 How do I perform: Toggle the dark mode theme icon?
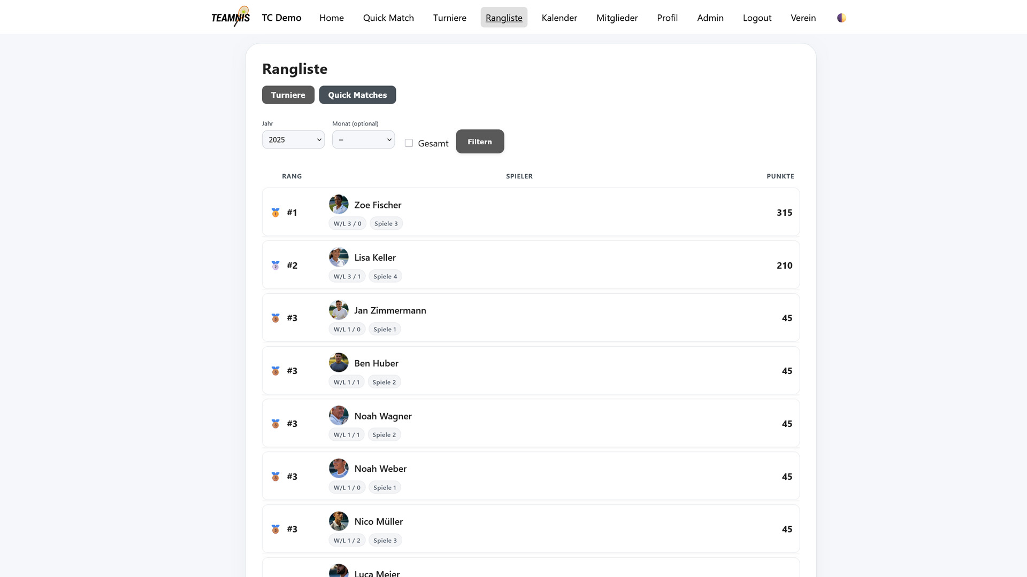[x=841, y=18]
